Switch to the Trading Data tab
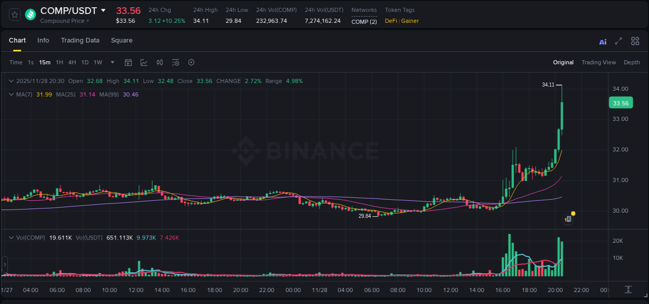The height and width of the screenshot is (304, 649). pyautogui.click(x=80, y=40)
